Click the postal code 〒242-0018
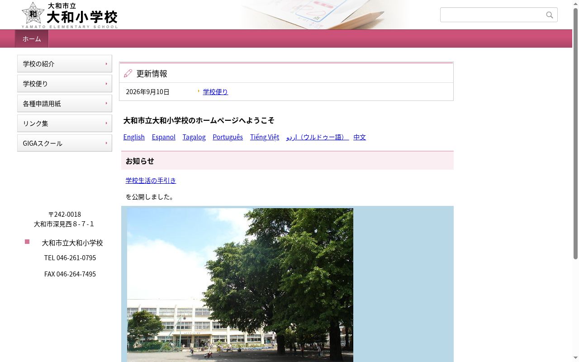 (65, 214)
